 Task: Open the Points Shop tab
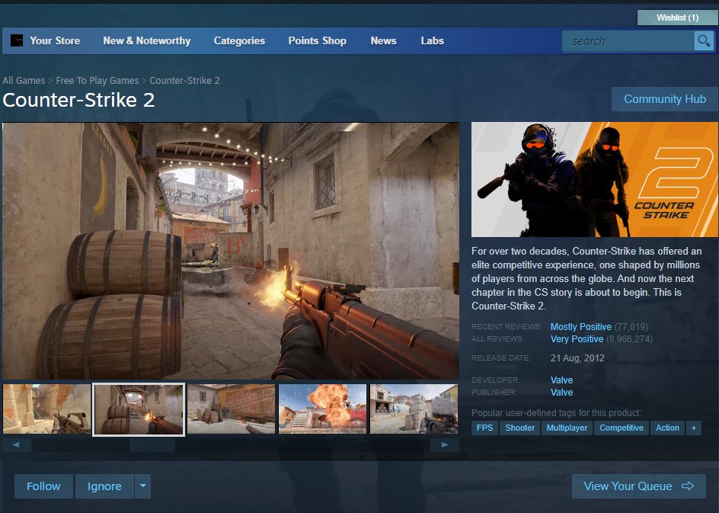317,41
